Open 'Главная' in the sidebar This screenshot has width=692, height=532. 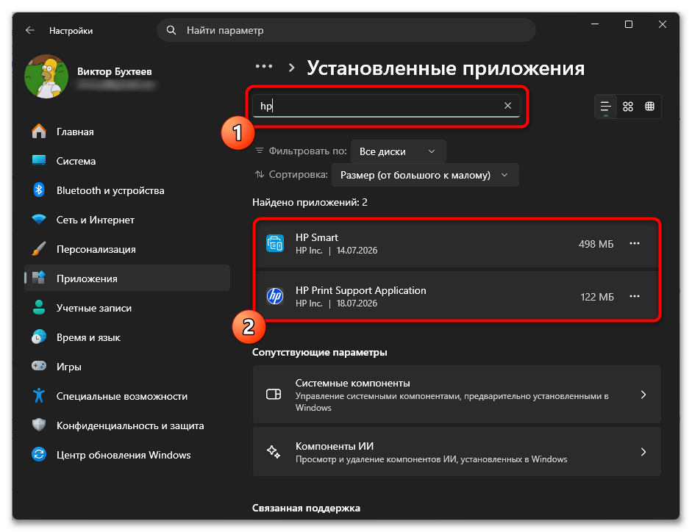pos(127,132)
